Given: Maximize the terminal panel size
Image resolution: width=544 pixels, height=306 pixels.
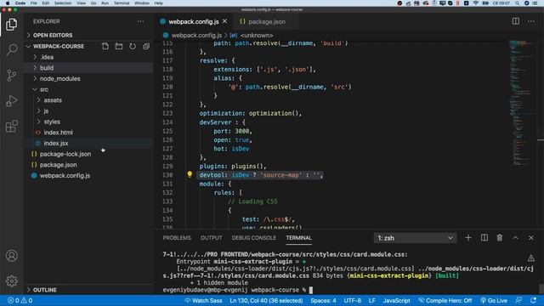Looking at the screenshot, I should coord(515,238).
